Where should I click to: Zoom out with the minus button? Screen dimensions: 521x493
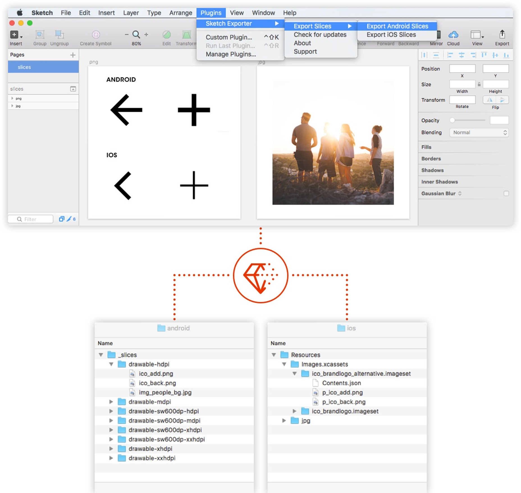coord(126,34)
